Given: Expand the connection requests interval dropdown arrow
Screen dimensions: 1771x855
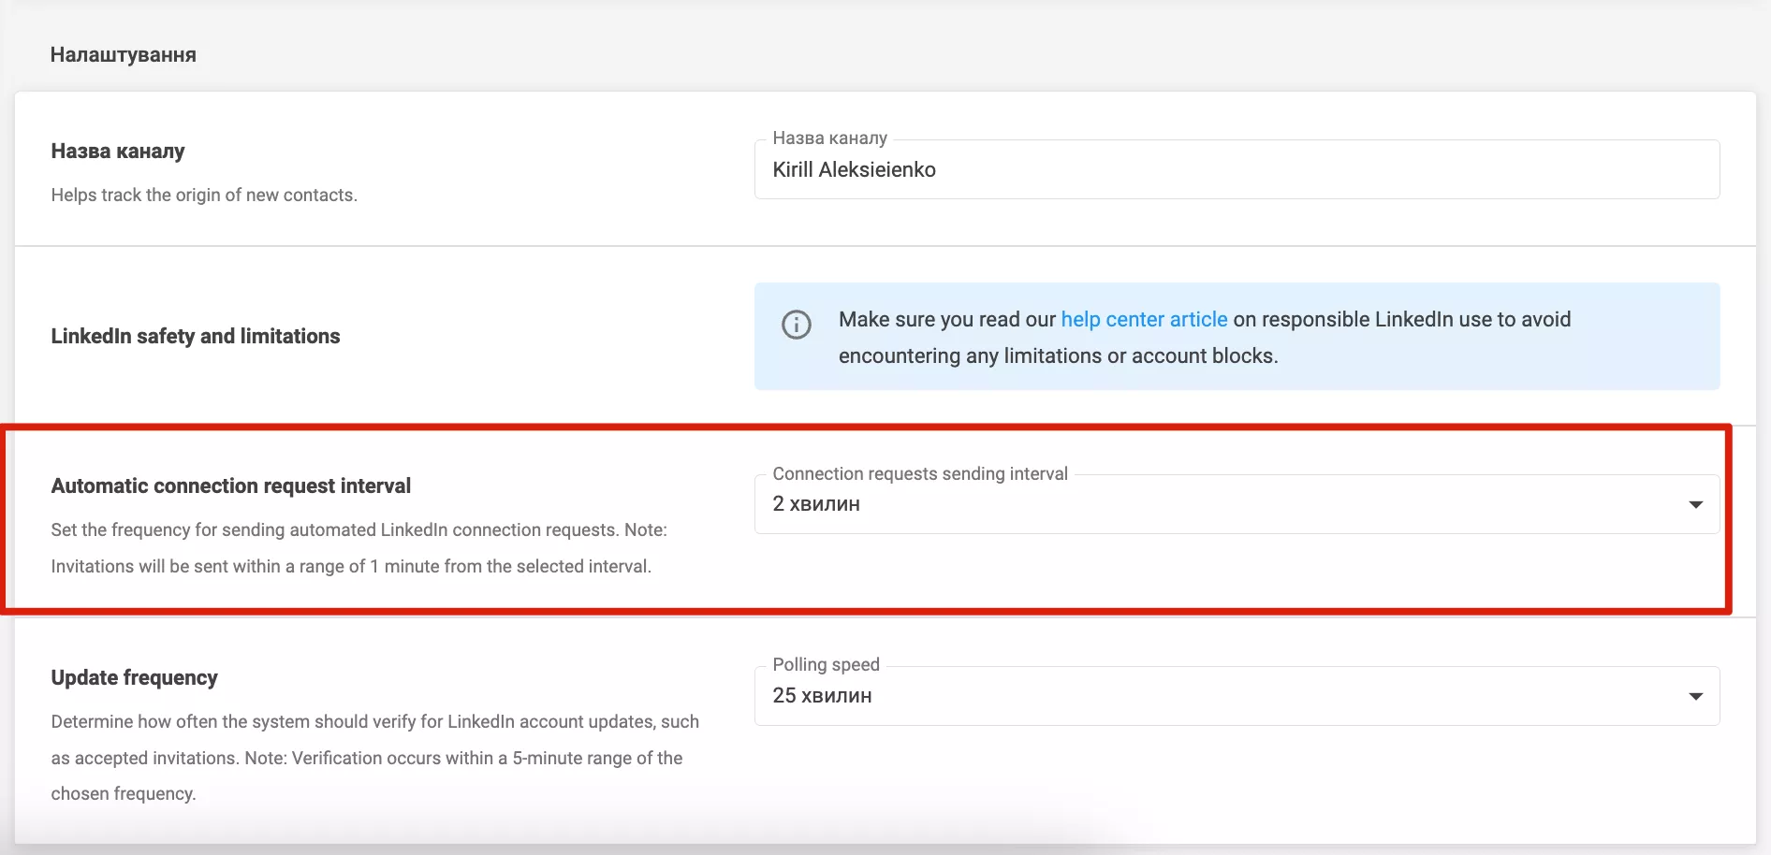Looking at the screenshot, I should tap(1695, 504).
